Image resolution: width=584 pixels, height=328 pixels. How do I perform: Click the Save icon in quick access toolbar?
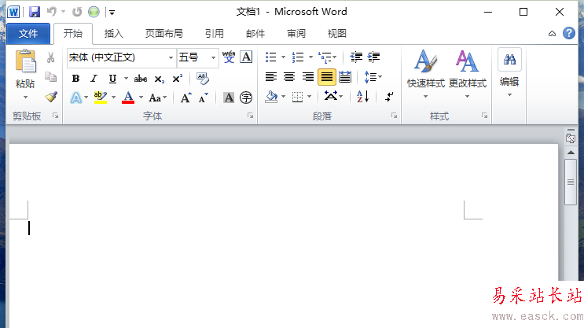pos(35,12)
